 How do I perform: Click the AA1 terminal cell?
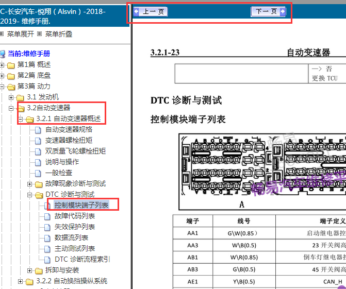point(193,233)
